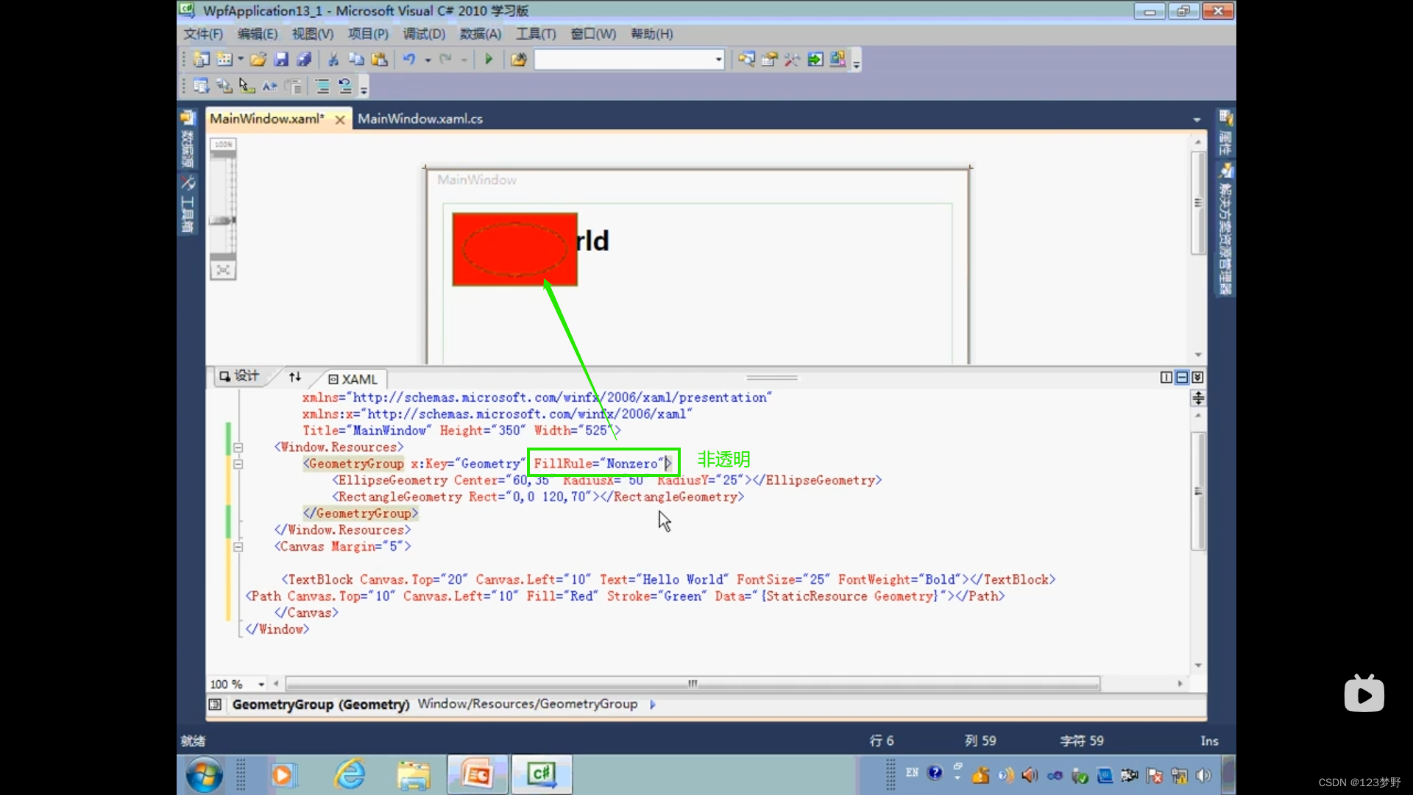The width and height of the screenshot is (1413, 795).
Task: Open the Properties Window toolbar icon
Action: click(770, 60)
